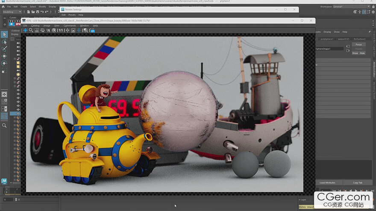Click the Undo arrow in Maya toolbar

pyautogui.click(x=42, y=12)
